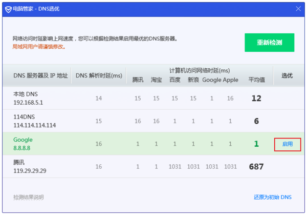Click the orange 局域网用户请谨慎修改 warning text
Viewport: 307px width, 215px height.
coord(39,47)
